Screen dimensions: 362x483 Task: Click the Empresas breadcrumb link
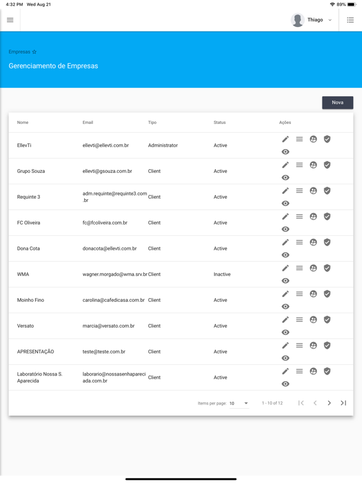click(x=19, y=52)
